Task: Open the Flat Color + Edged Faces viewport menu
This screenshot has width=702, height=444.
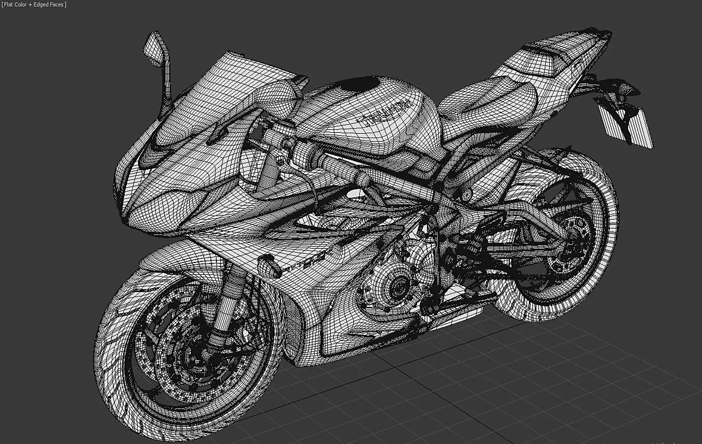Action: coord(34,5)
